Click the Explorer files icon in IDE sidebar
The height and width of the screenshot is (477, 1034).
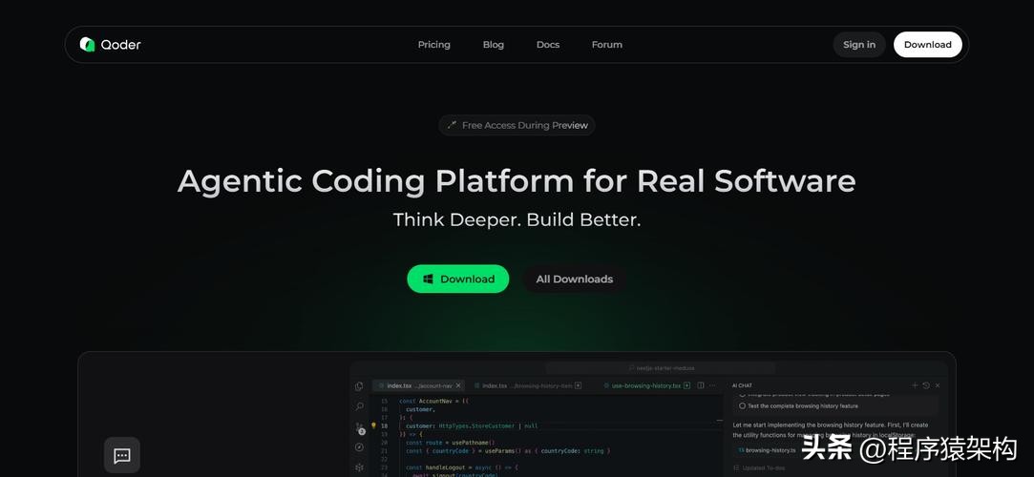pyautogui.click(x=359, y=386)
